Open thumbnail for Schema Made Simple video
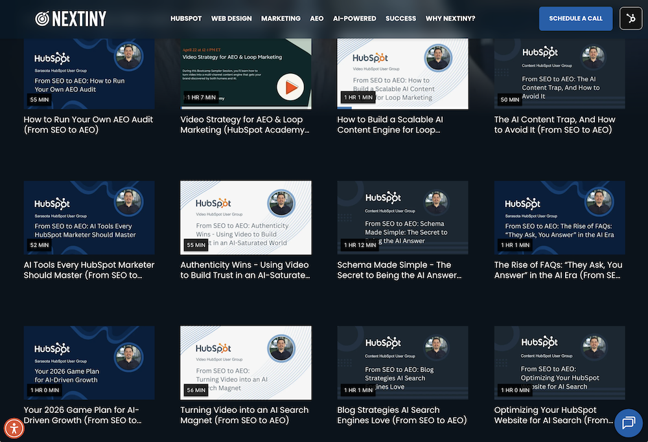Image resolution: width=648 pixels, height=442 pixels. [403, 217]
